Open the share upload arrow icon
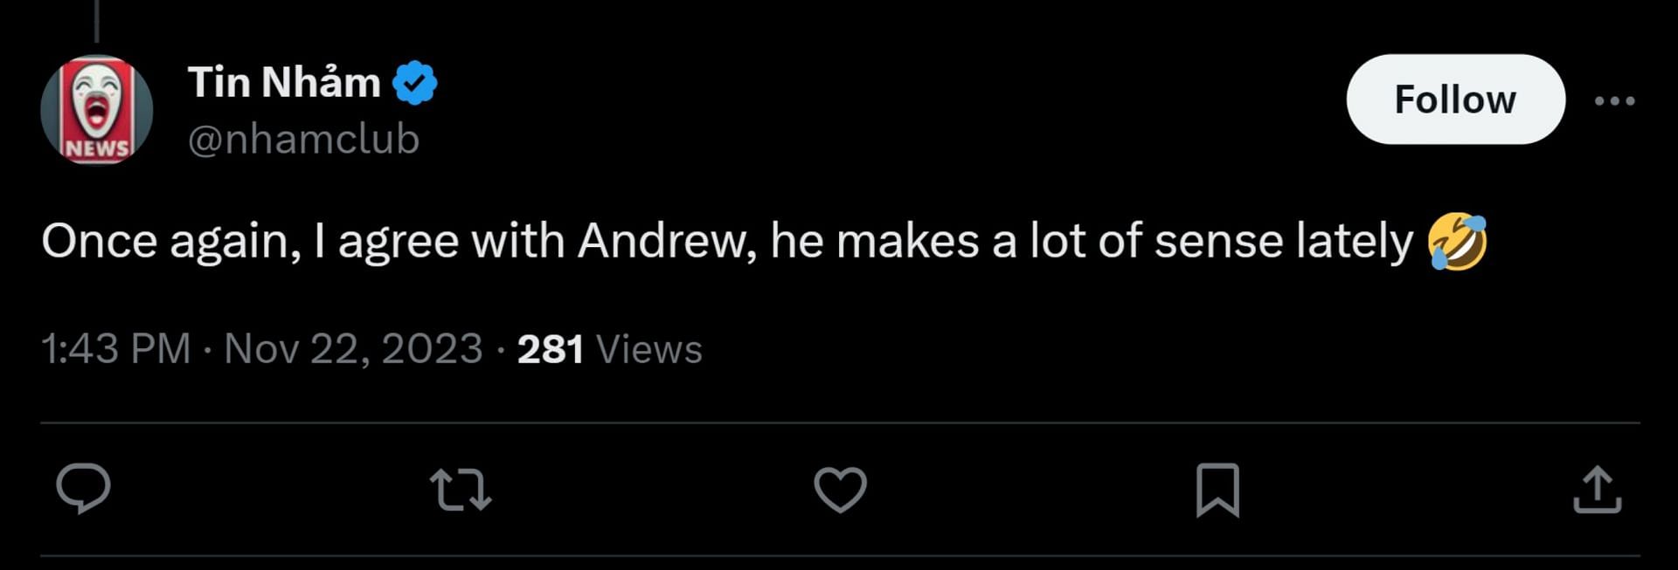The image size is (1678, 570). point(1598,490)
